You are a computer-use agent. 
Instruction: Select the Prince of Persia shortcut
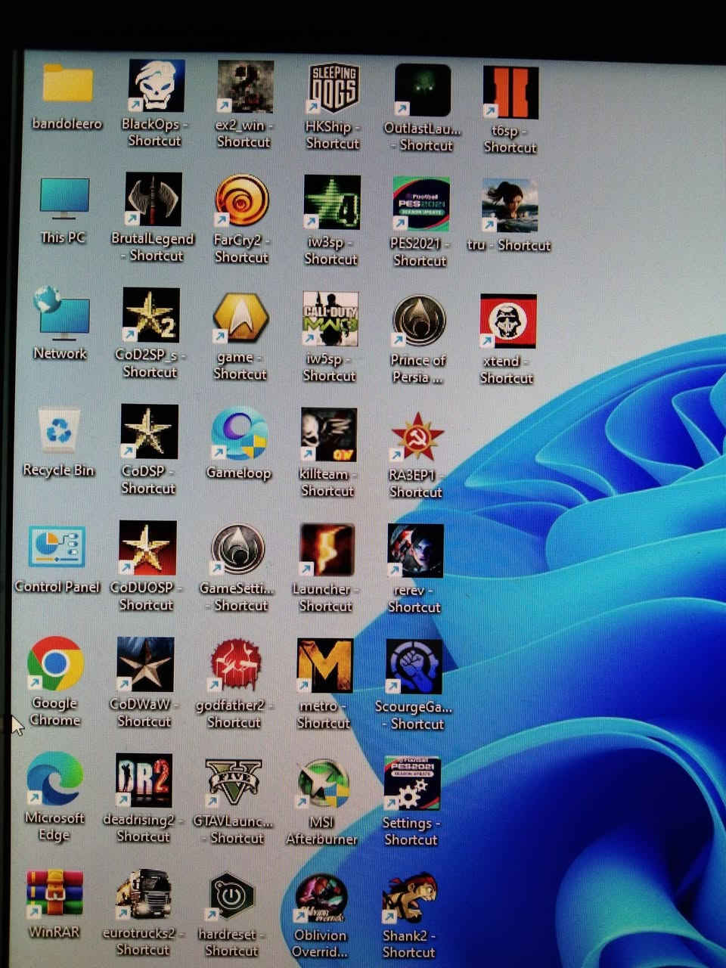[418, 321]
